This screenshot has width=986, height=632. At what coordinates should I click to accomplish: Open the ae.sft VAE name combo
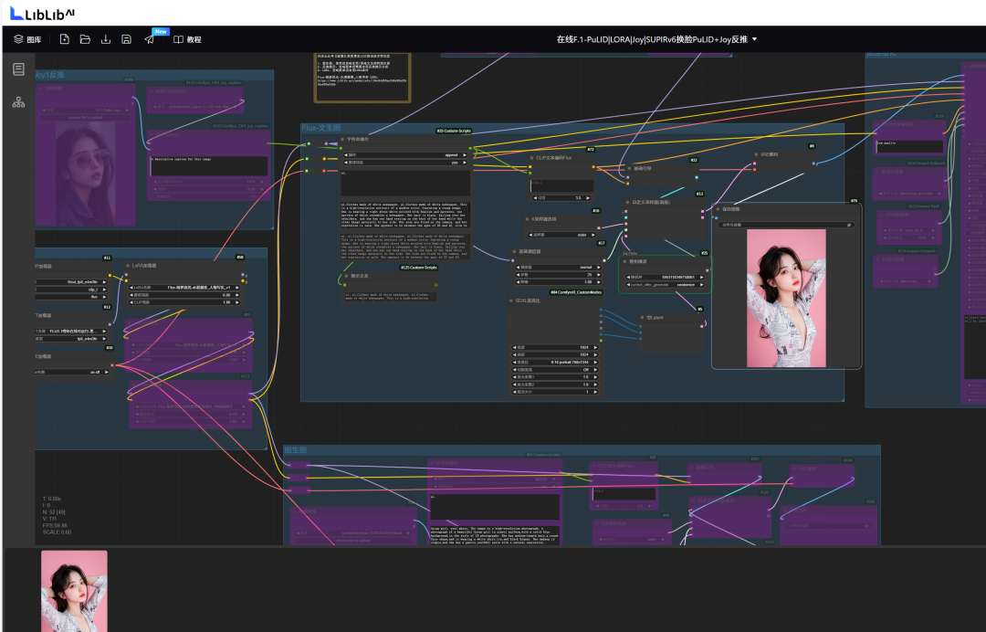click(x=71, y=372)
